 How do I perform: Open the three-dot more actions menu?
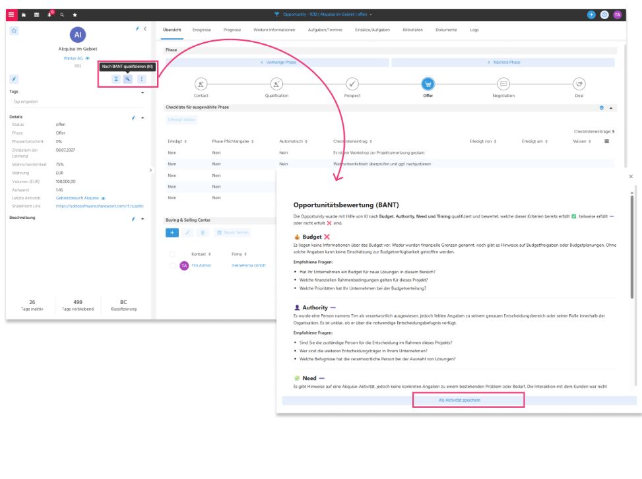pyautogui.click(x=142, y=79)
